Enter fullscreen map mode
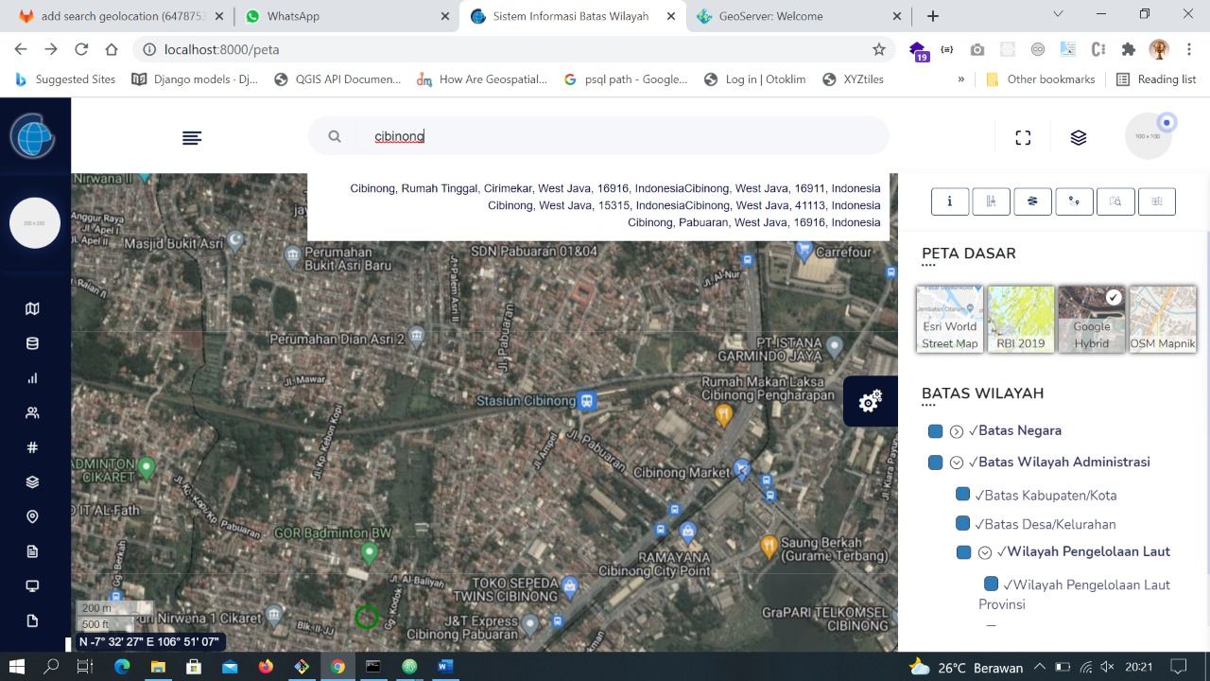 (1023, 138)
